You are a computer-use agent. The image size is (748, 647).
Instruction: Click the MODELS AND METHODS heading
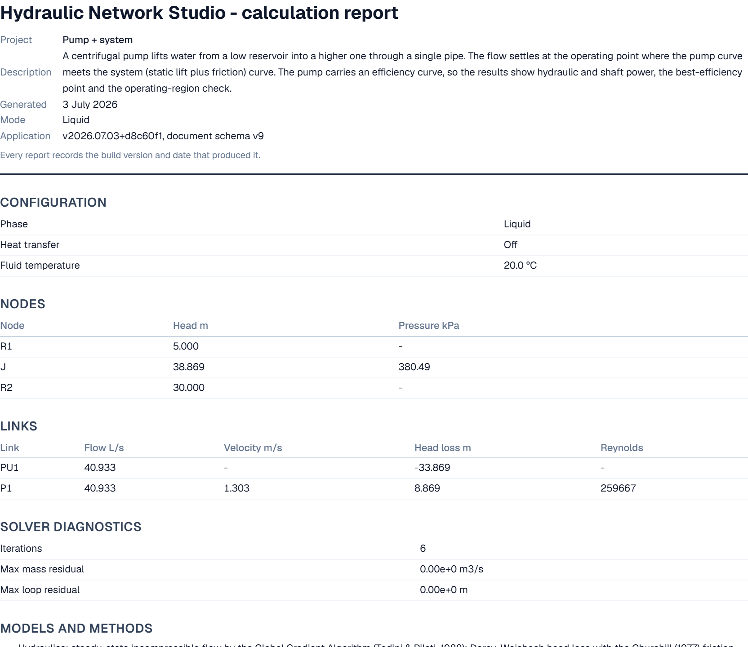[x=76, y=628]
